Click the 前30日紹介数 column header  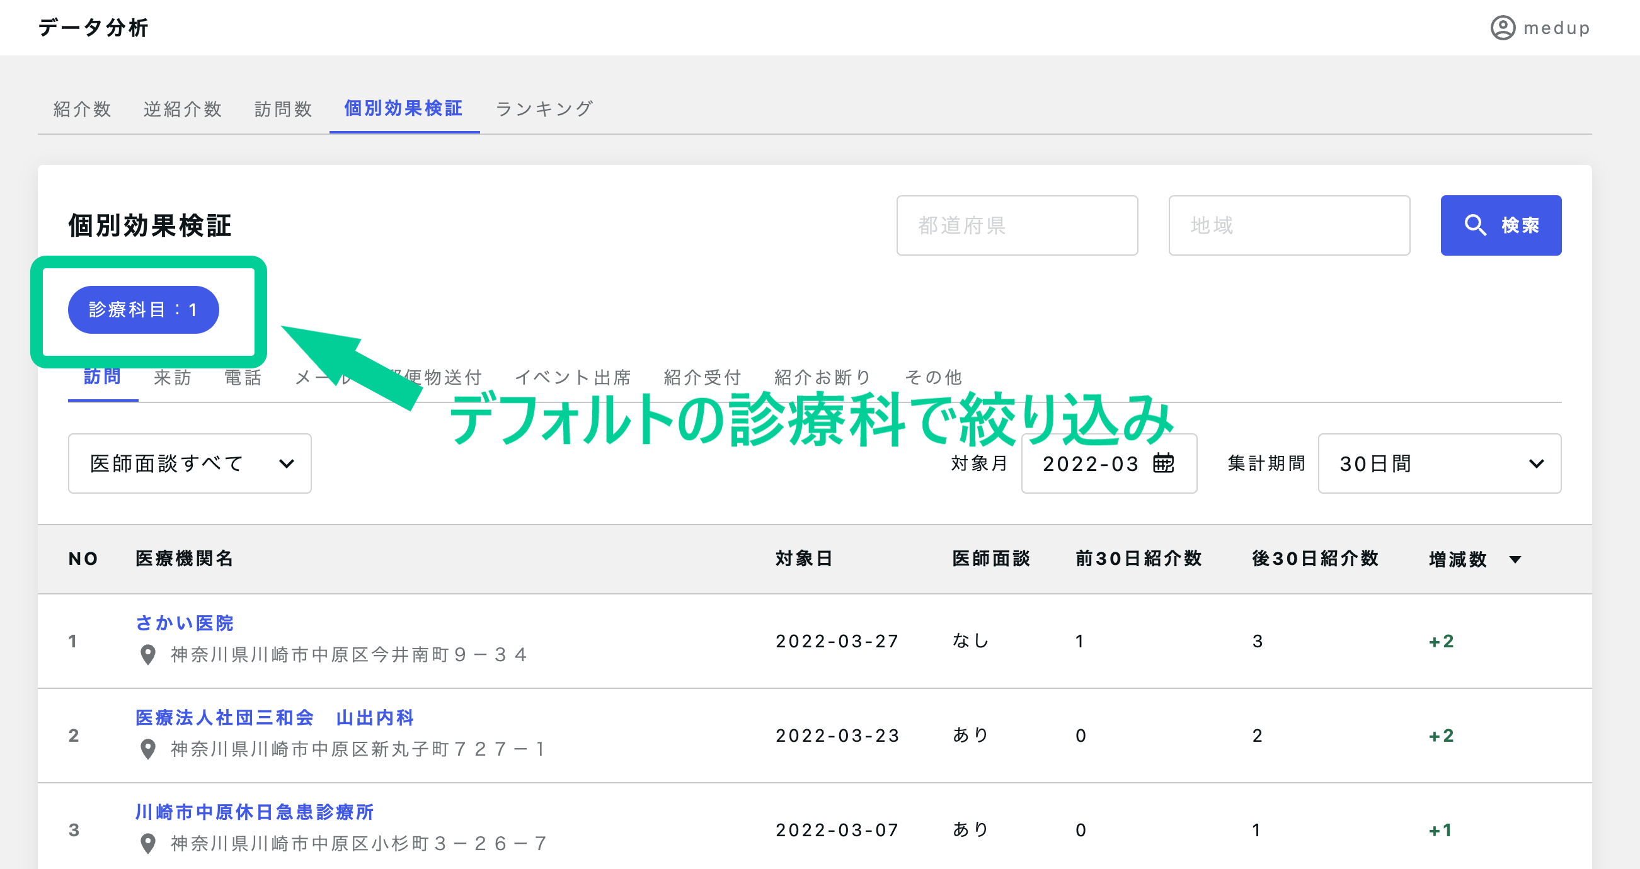pos(1138,559)
